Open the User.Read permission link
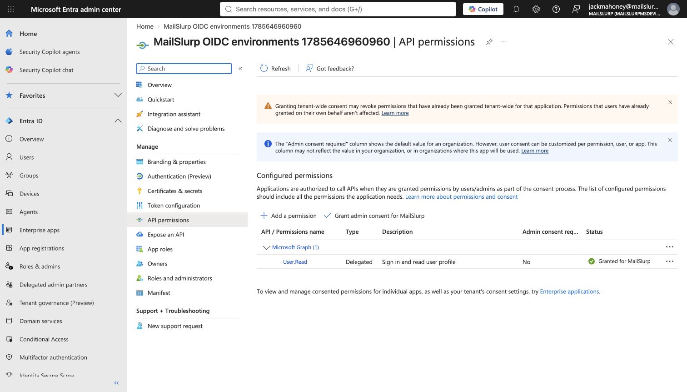 (x=295, y=262)
